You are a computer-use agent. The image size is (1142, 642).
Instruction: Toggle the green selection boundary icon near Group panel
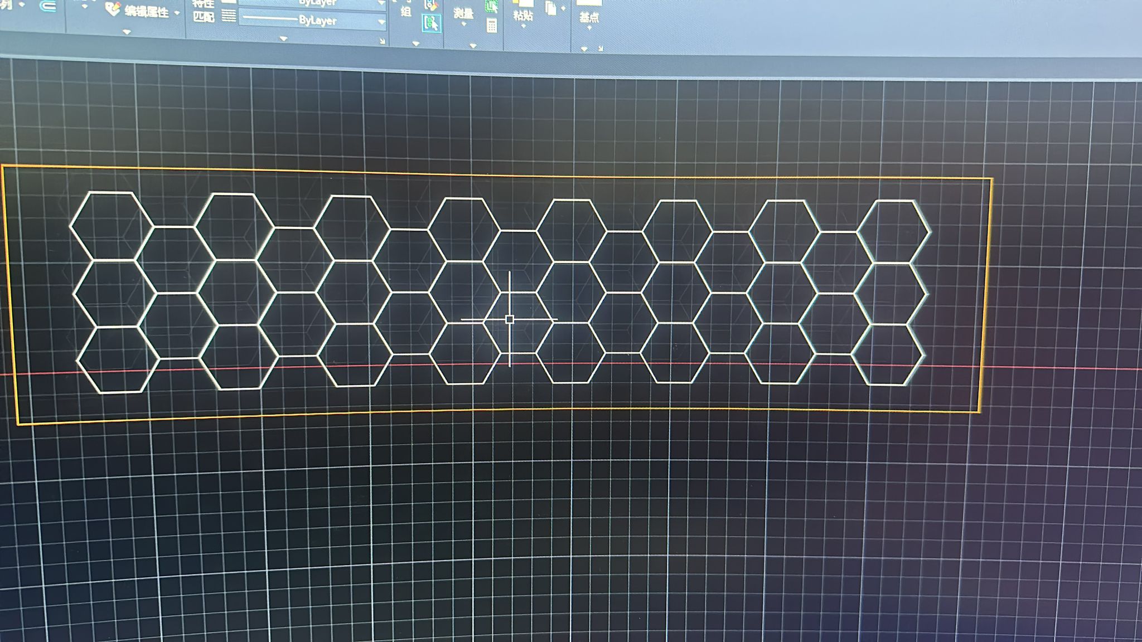click(491, 7)
